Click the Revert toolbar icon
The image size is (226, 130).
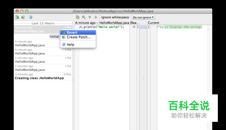tap(17, 17)
